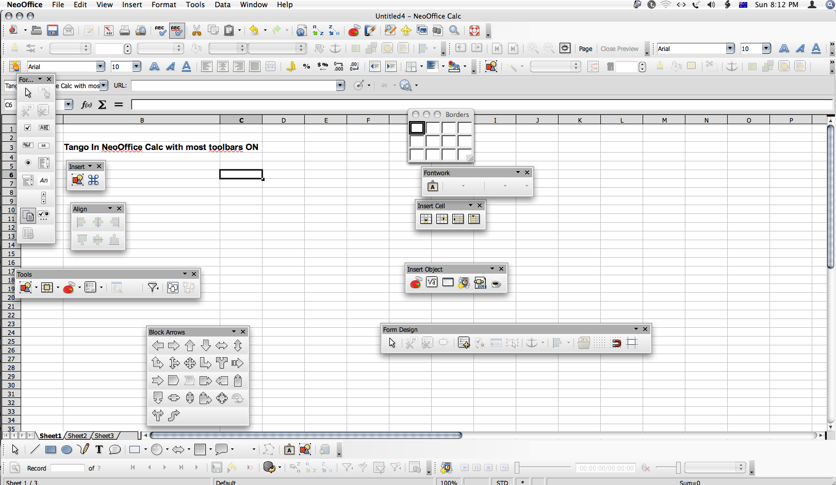This screenshot has height=485, width=836.
Task: Click the Insert Chart icon in standard toolbar
Action: [x=354, y=30]
